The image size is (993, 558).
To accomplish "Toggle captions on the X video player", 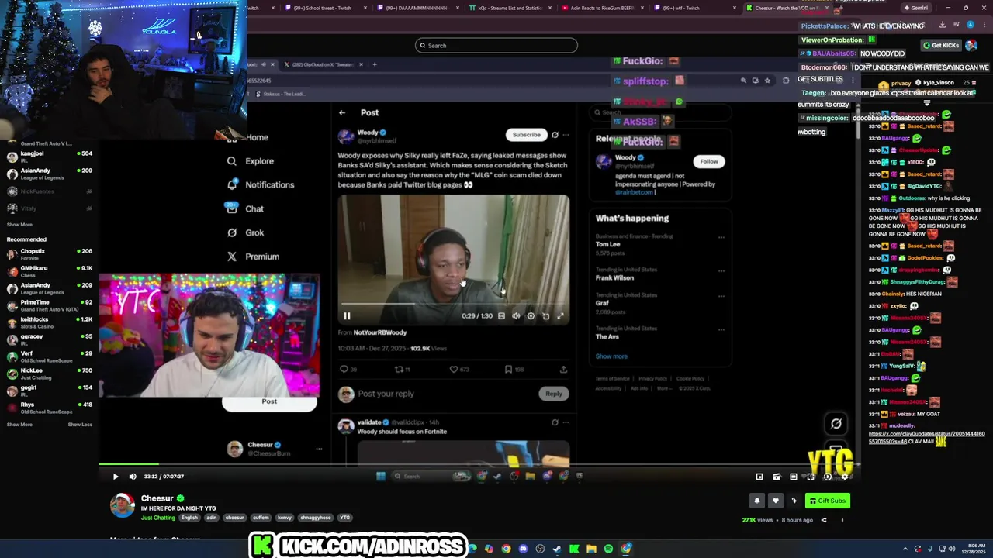I will 501,315.
